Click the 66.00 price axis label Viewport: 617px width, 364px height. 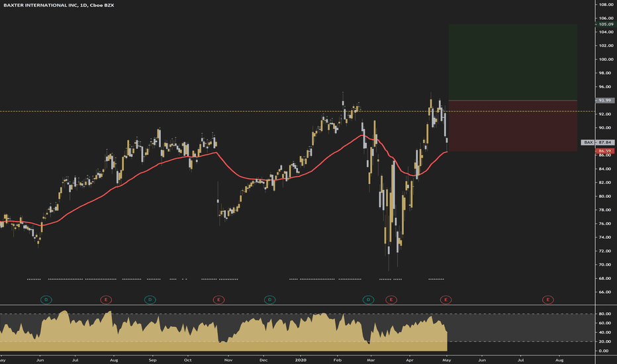pos(606,292)
